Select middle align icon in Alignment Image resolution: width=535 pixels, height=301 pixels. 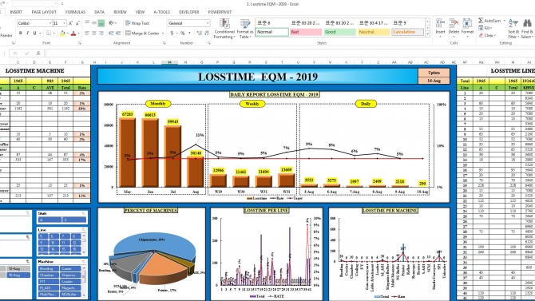click(94, 23)
